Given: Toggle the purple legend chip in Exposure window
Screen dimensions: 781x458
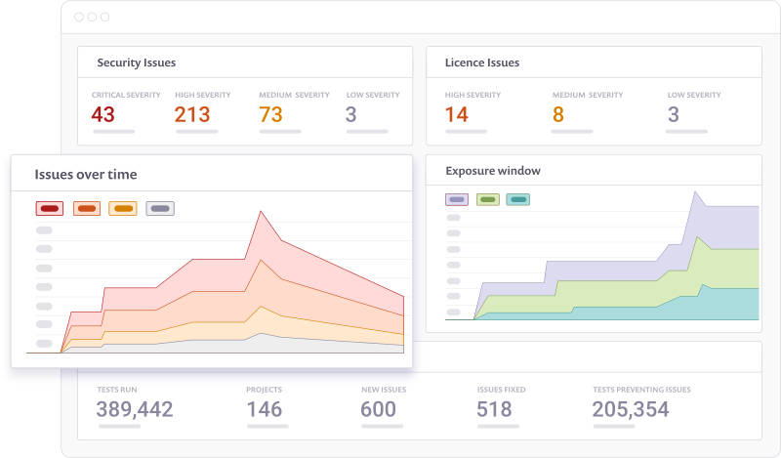Looking at the screenshot, I should coord(457,200).
